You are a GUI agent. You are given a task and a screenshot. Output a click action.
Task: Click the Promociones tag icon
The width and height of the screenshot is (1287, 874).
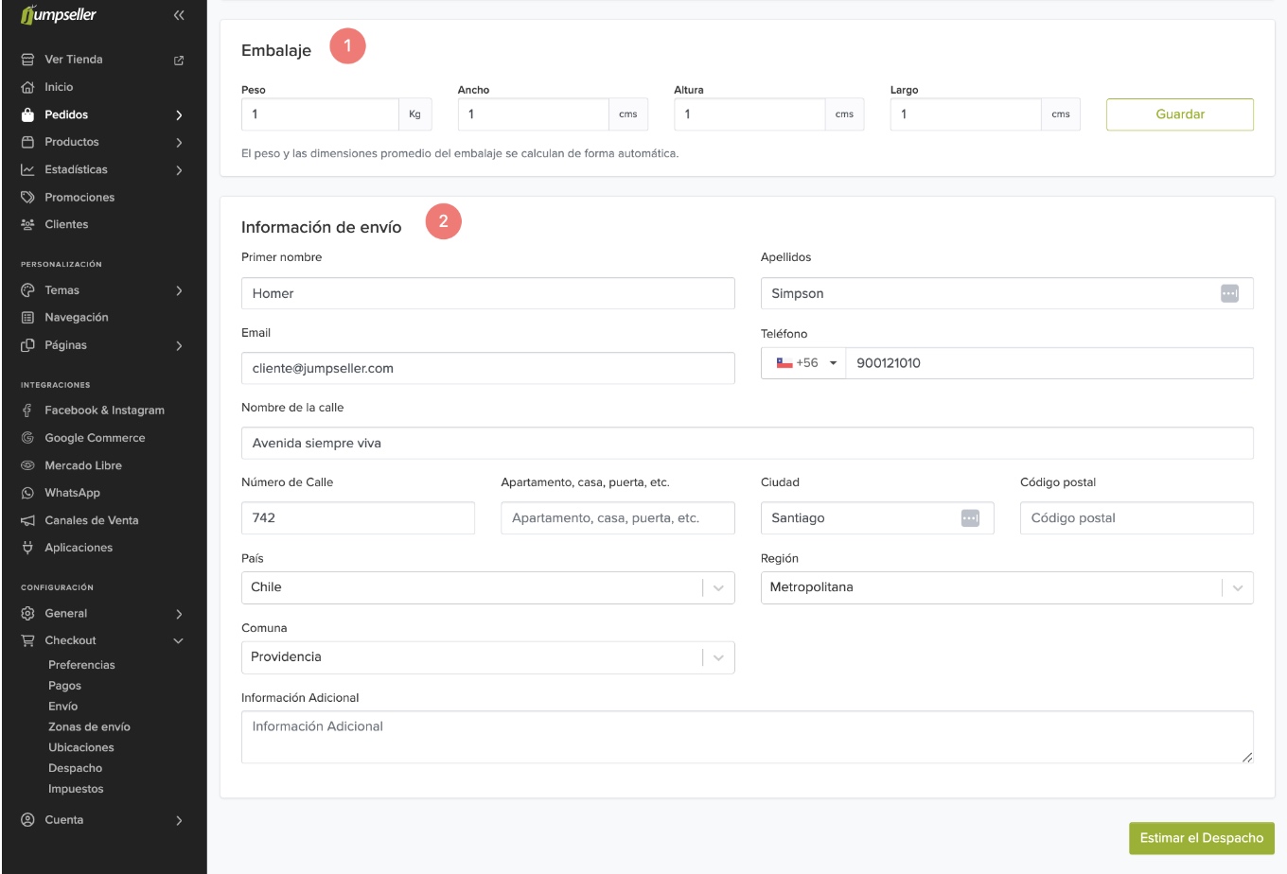point(27,198)
